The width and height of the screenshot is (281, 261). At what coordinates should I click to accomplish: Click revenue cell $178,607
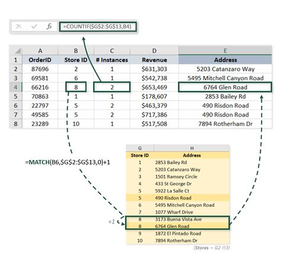click(154, 96)
